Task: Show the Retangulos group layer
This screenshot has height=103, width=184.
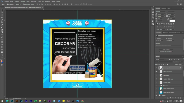Action: point(156,86)
